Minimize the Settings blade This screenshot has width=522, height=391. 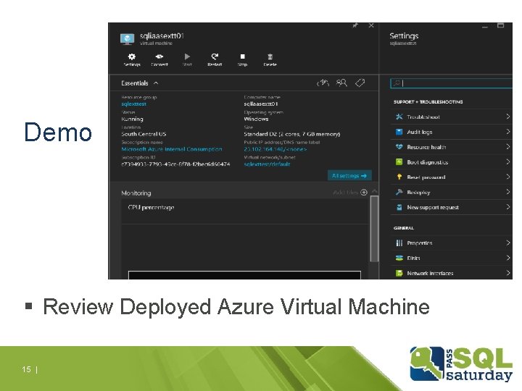485,27
